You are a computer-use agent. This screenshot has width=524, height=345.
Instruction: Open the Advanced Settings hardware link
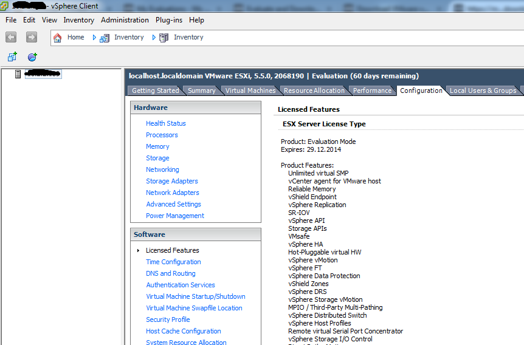coord(173,204)
